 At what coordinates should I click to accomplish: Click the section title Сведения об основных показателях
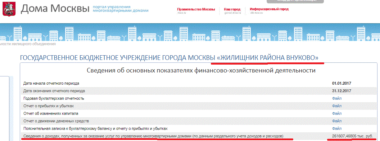(x=201, y=71)
